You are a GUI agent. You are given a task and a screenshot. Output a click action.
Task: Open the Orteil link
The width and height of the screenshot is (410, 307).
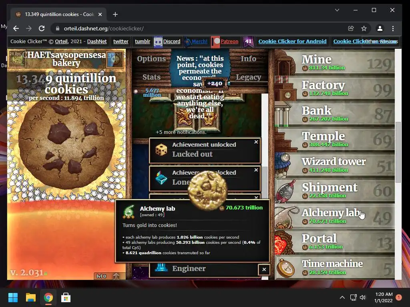tap(61, 41)
